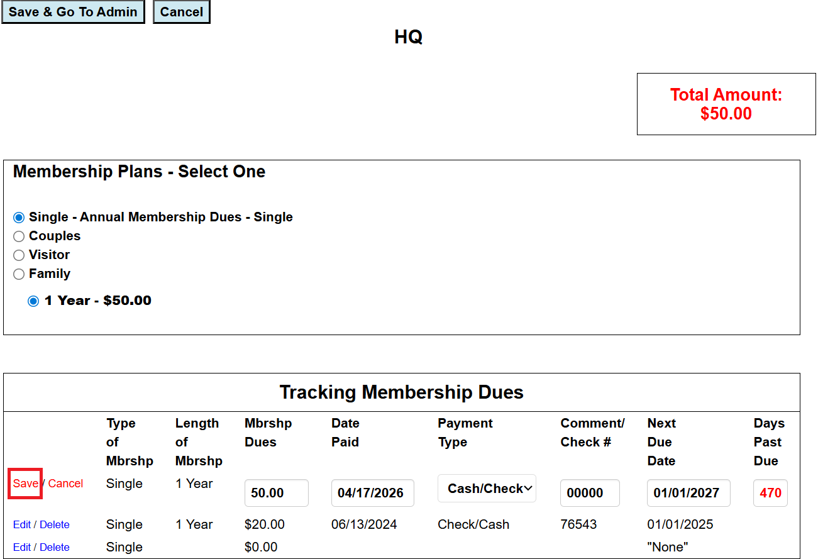Viewport: 818px width, 559px height.
Task: Click the HQ heading
Action: coord(409,37)
